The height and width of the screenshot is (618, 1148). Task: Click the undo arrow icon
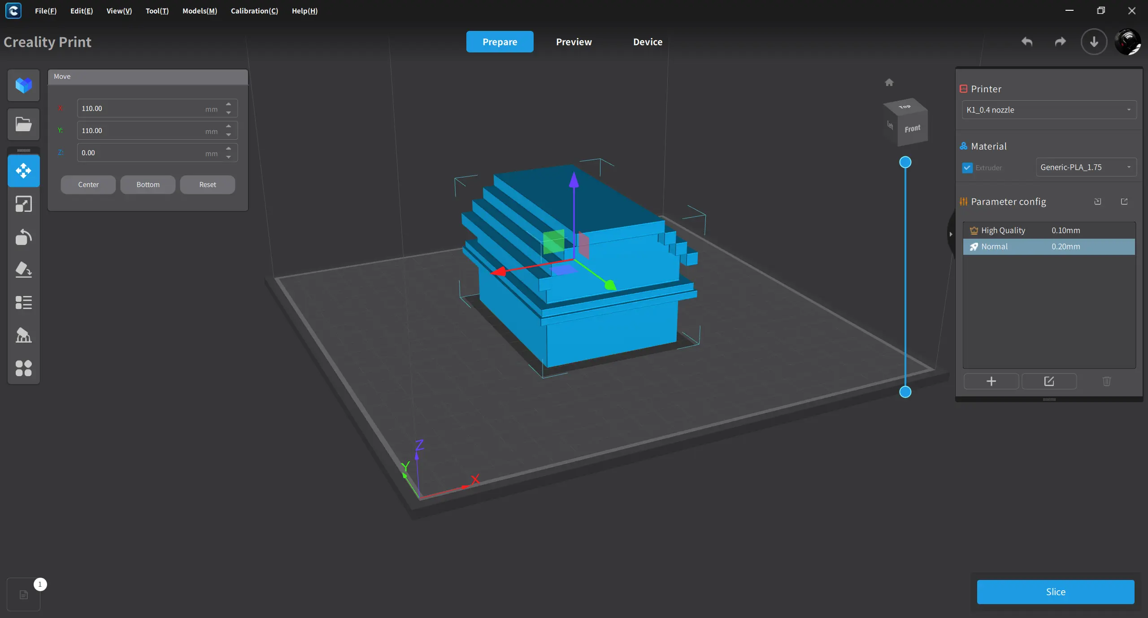[1027, 42]
